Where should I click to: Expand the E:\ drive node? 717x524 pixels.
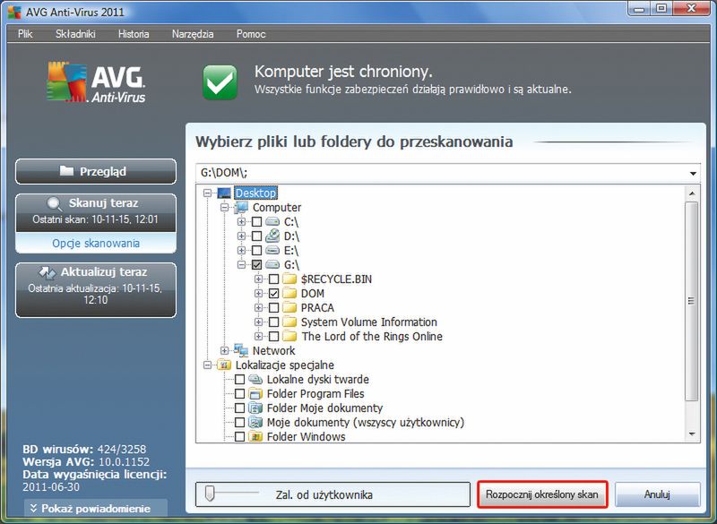[241, 250]
